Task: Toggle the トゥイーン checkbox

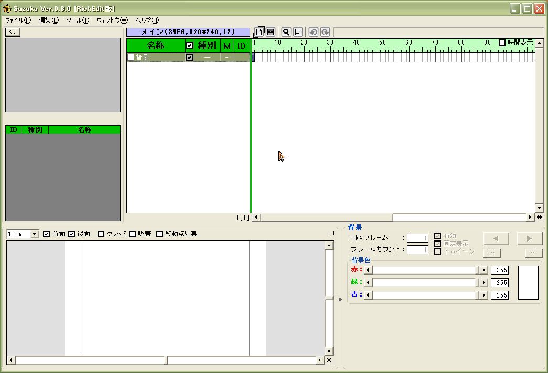Action: click(x=437, y=251)
